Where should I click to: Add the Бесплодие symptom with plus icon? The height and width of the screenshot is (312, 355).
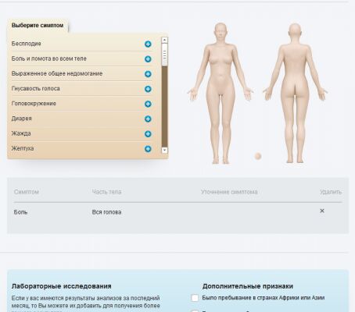[148, 44]
